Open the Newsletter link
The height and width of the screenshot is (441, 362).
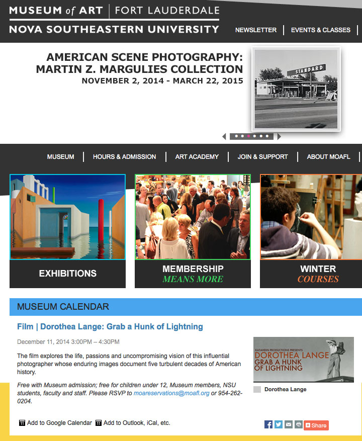coord(256,30)
